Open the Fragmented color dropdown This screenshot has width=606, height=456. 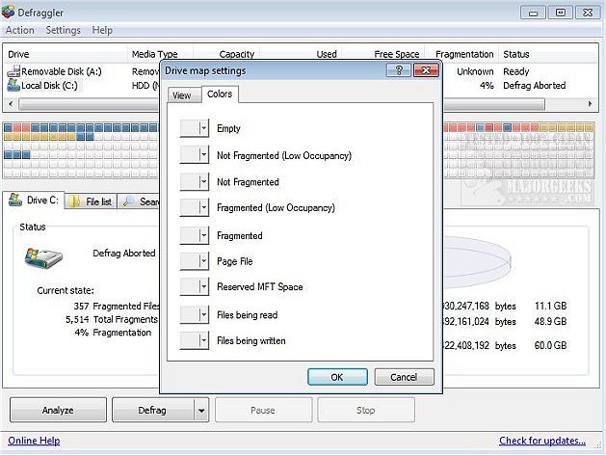195,235
